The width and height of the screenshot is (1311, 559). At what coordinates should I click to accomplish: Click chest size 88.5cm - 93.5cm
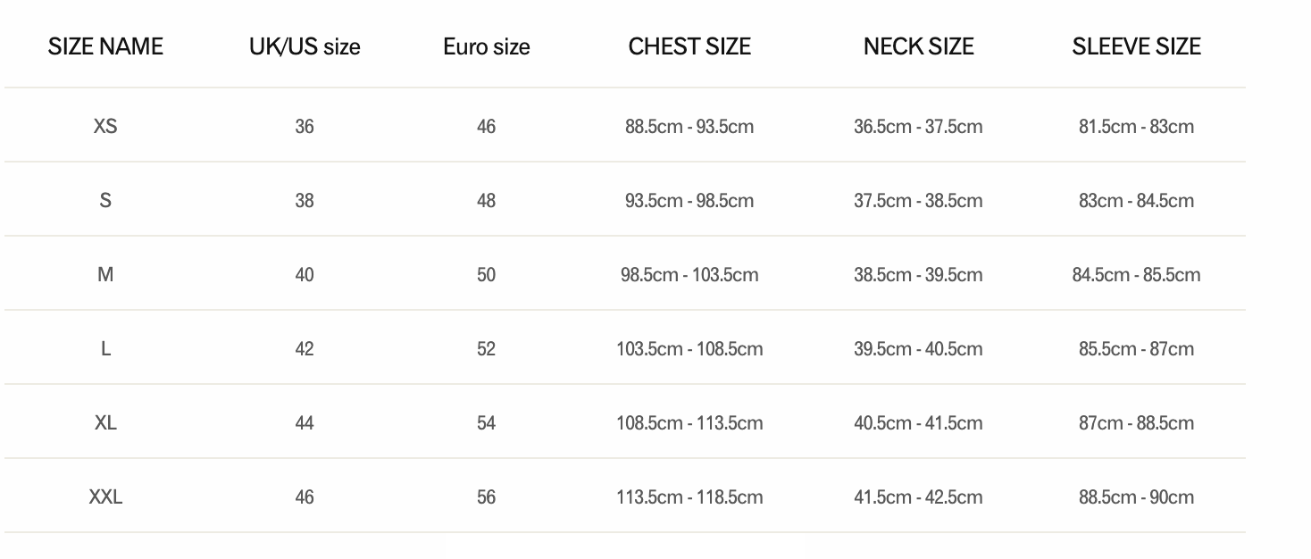pyautogui.click(x=689, y=126)
